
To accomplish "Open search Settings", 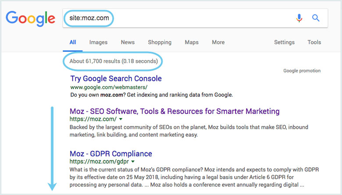I will point(284,42).
